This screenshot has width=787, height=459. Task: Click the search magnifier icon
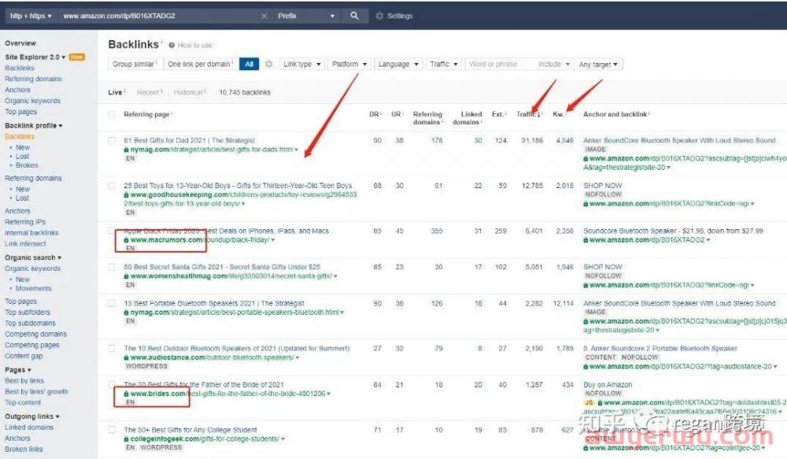point(354,16)
